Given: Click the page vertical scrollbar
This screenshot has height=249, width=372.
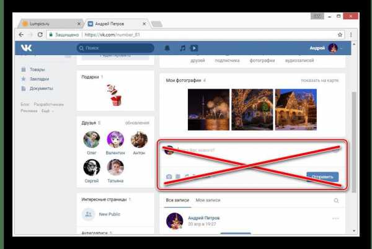Looking at the screenshot, I should click(354, 138).
